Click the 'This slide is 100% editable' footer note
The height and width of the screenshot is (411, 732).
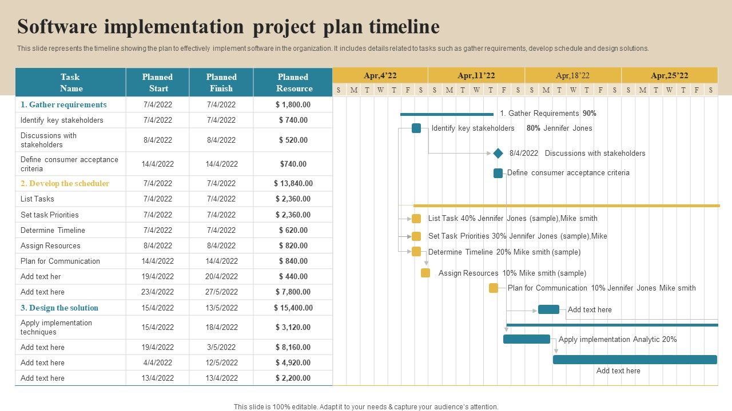click(366, 407)
